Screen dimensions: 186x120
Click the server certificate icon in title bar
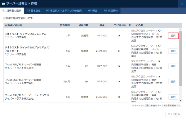(x=3, y=3)
